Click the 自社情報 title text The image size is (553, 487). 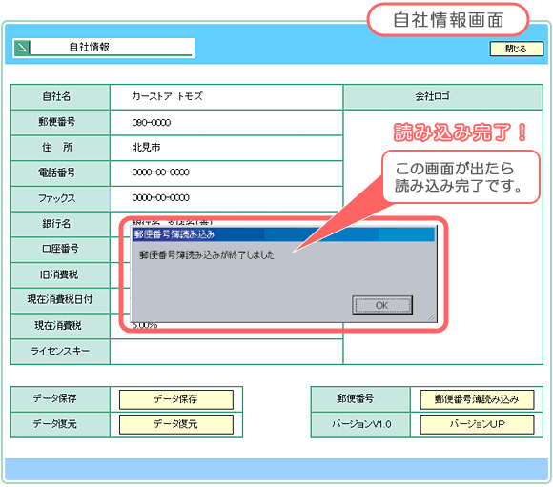point(90,47)
